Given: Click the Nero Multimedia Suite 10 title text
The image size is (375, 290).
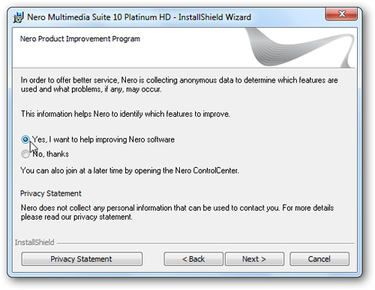Looking at the screenshot, I should click(139, 17).
